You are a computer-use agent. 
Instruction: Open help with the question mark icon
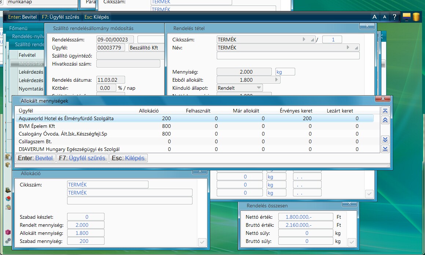coord(395,17)
